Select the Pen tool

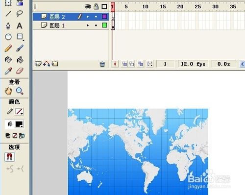(8, 25)
